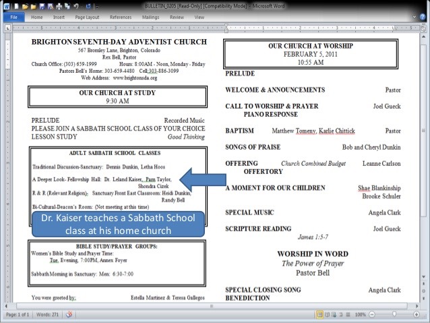This screenshot has width=430, height=323.
Task: Switch to Web Layout view
Action: click(334, 314)
